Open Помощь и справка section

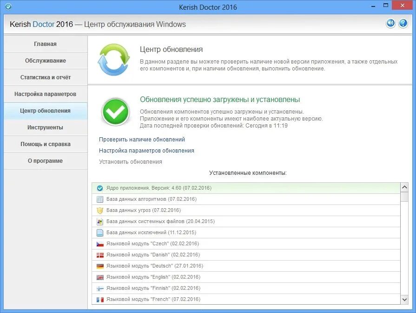(46, 144)
